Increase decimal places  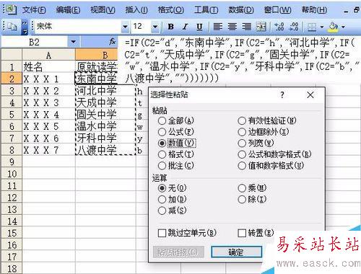(279, 27)
